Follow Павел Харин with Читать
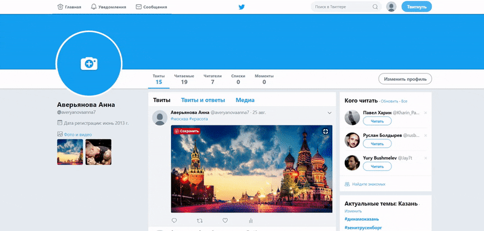This screenshot has width=484, height=231. [377, 121]
